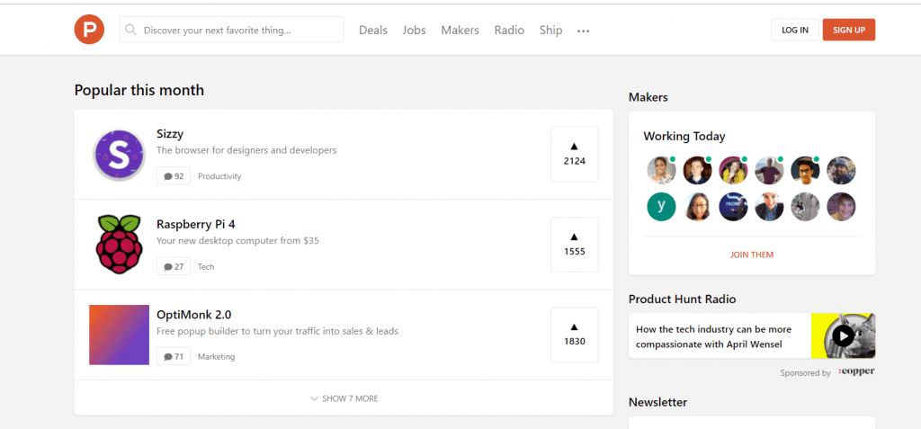Open the OptiMonk 2.0 thumbnail

(120, 335)
